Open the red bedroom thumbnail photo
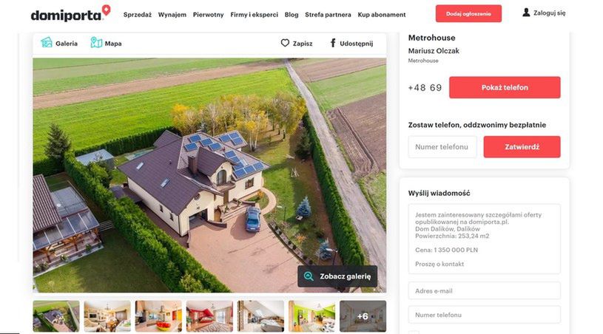The width and height of the screenshot is (603, 334). tap(209, 316)
